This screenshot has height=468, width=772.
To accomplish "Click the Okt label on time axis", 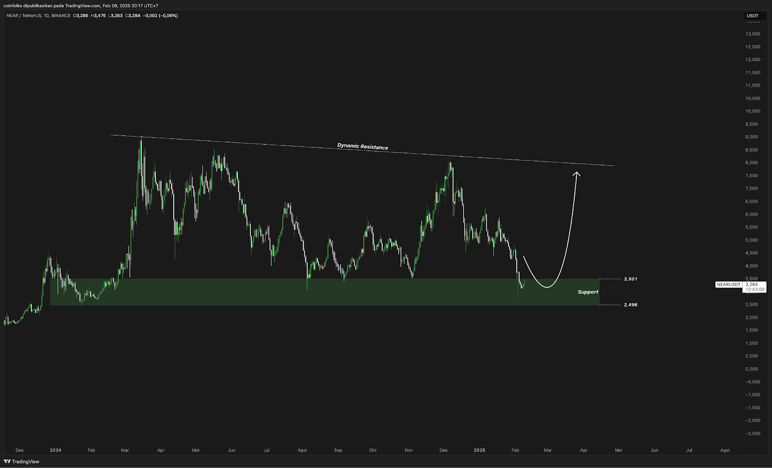I will tap(373, 450).
